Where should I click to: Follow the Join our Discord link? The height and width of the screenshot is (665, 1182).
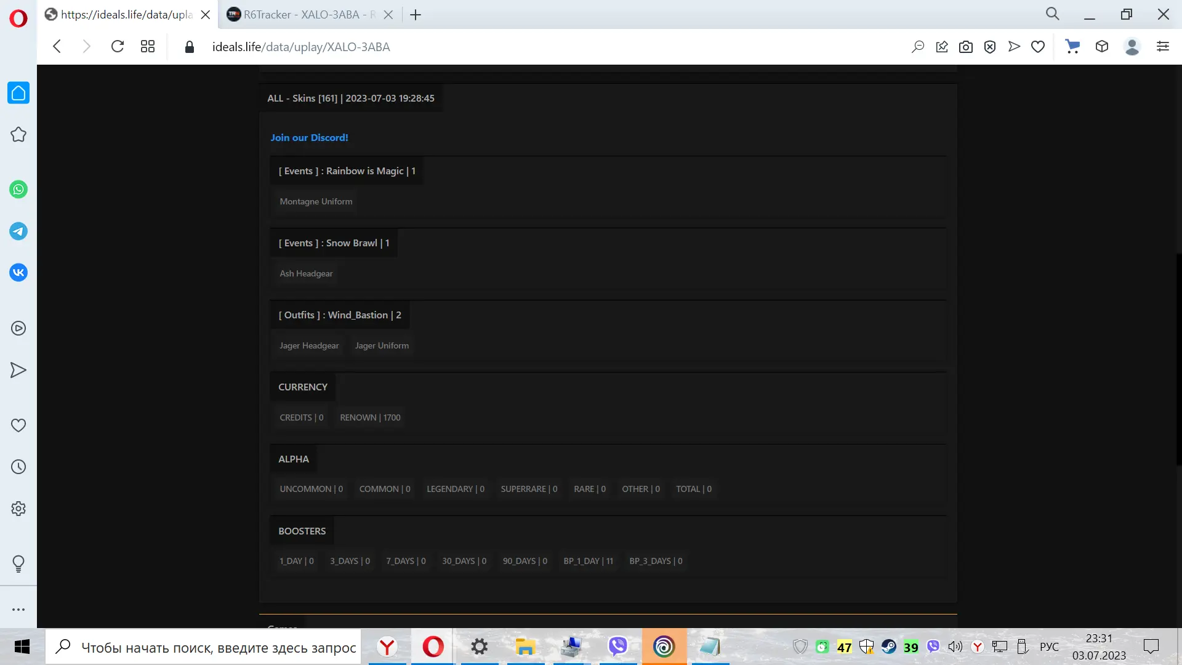pyautogui.click(x=309, y=137)
